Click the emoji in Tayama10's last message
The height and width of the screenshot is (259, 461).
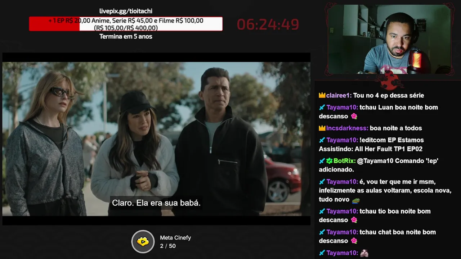(364, 253)
